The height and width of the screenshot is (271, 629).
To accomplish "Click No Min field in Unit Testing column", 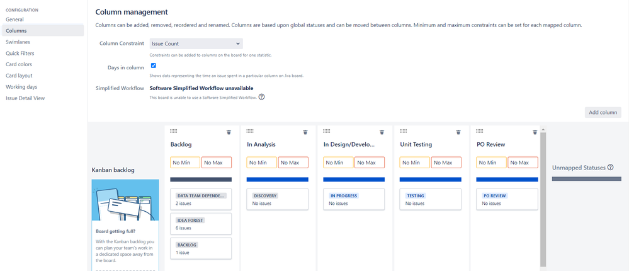I will [x=415, y=163].
